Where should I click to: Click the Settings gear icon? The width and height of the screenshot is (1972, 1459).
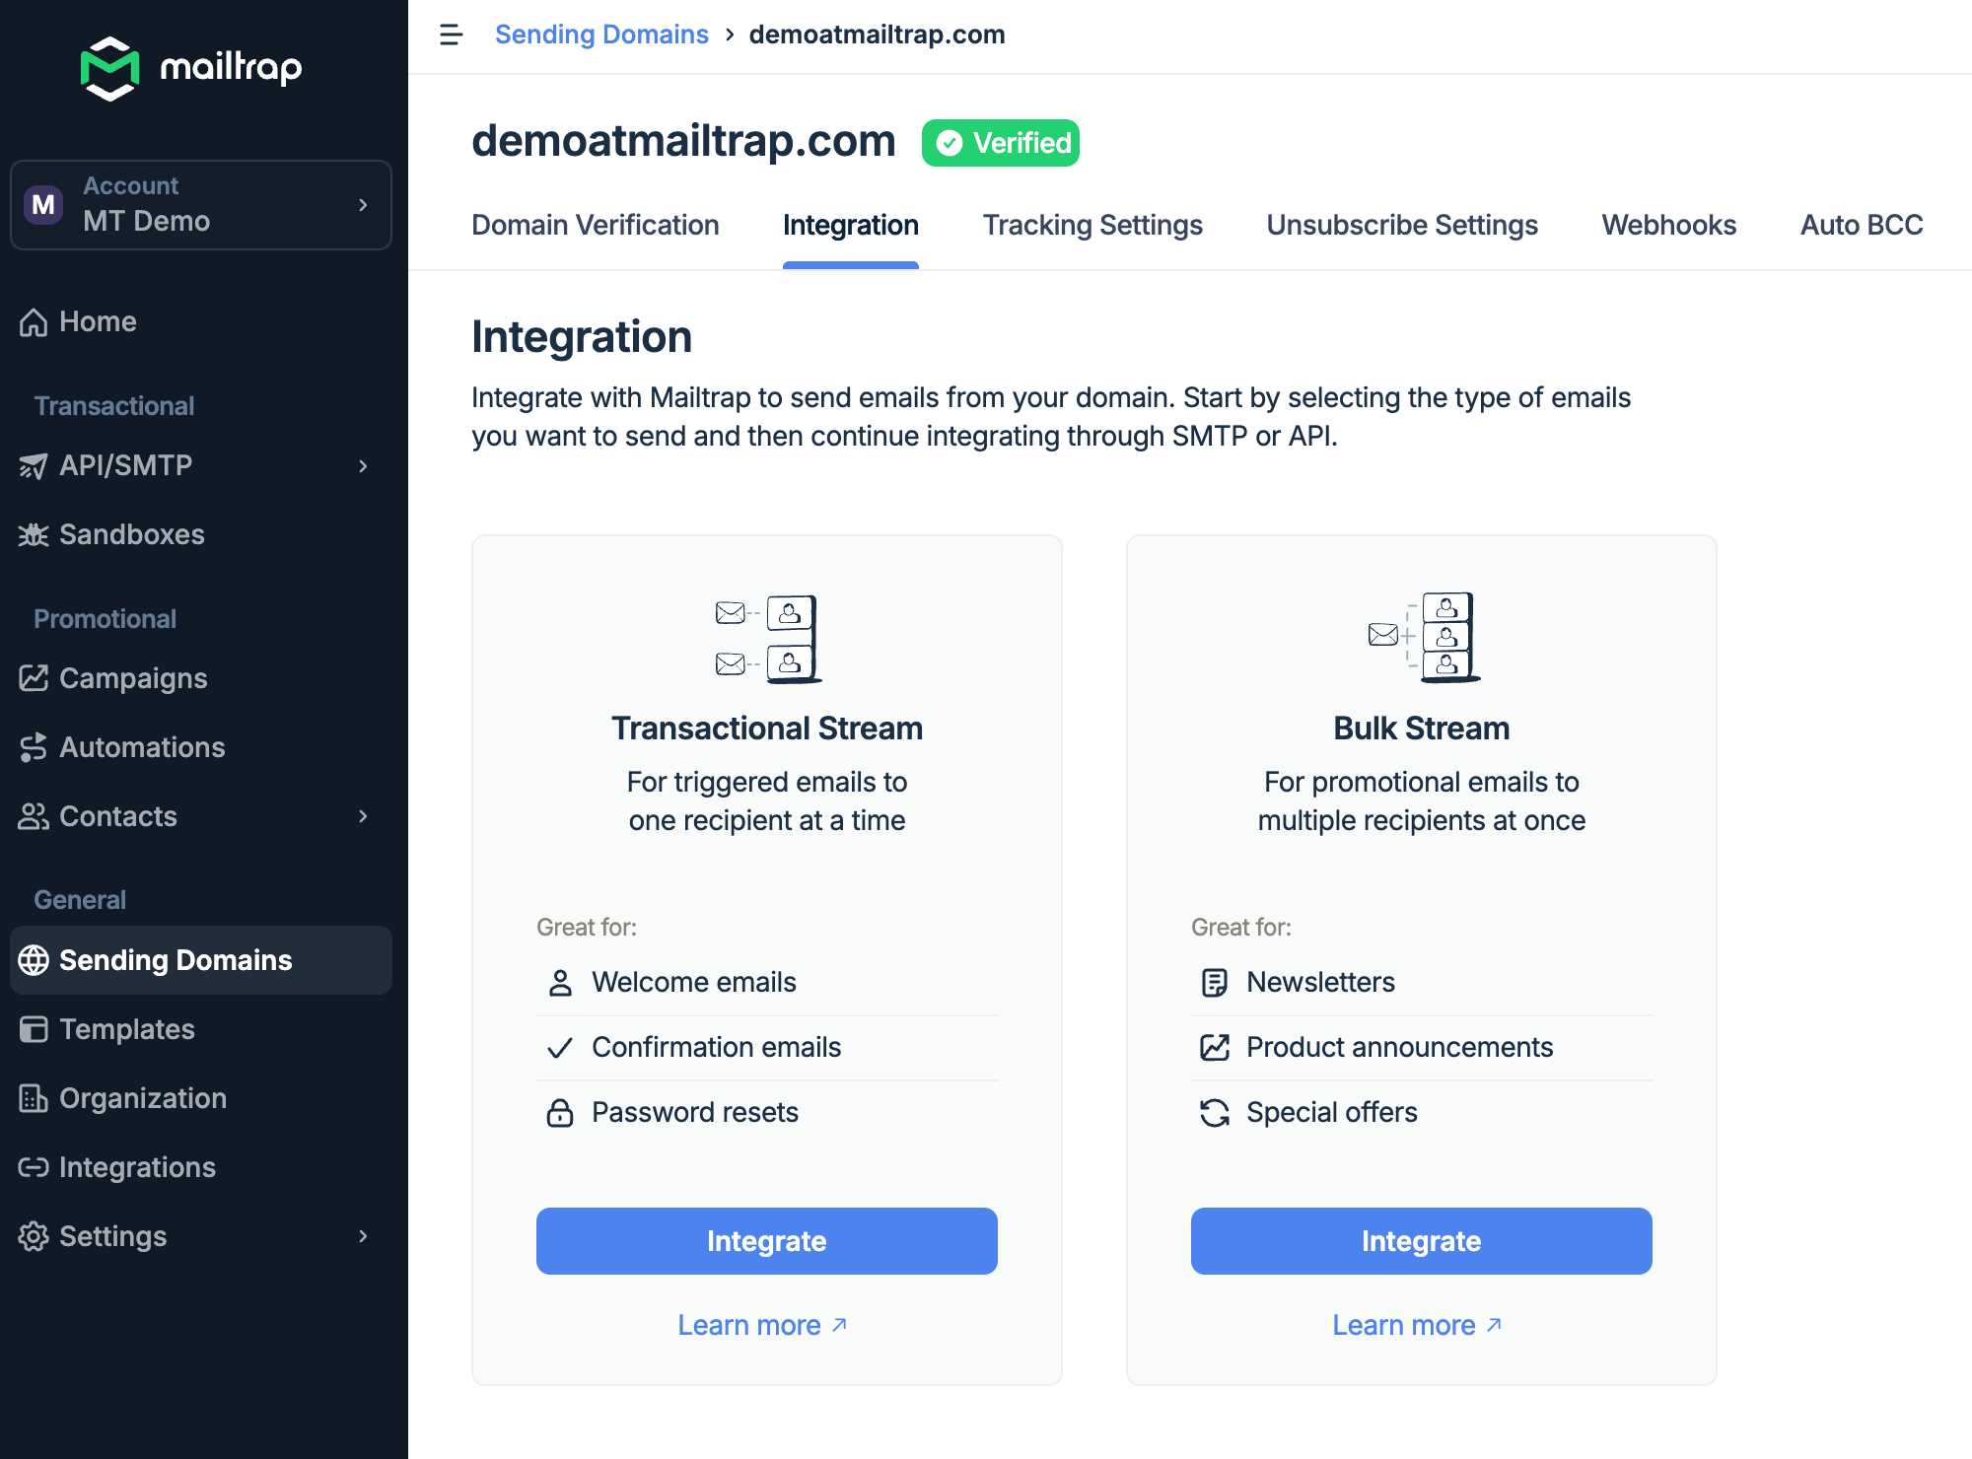[34, 1237]
